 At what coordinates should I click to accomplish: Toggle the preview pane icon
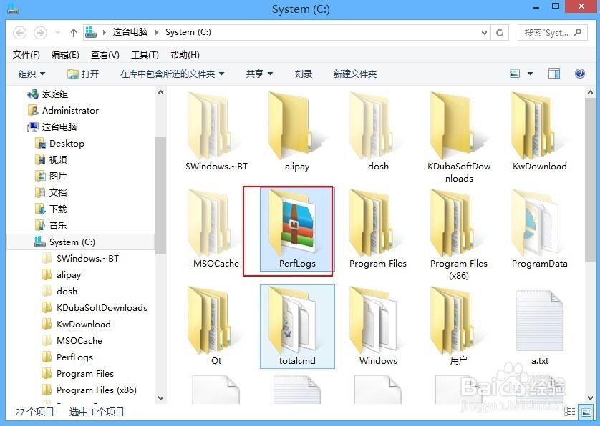tap(553, 74)
